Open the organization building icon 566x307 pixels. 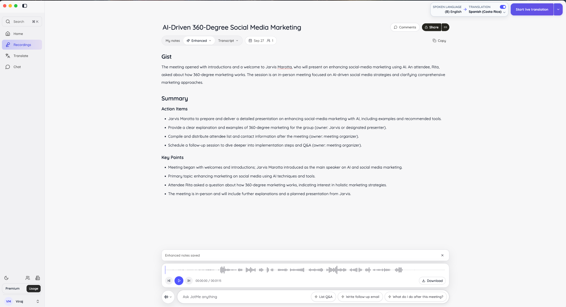38,278
